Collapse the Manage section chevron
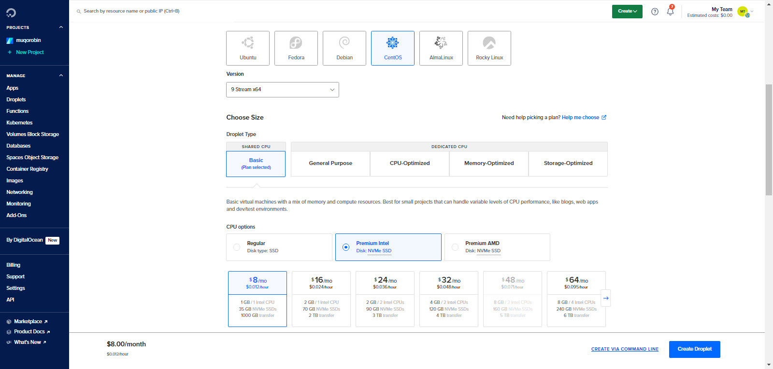Screen dimensions: 773x369 tap(61, 76)
